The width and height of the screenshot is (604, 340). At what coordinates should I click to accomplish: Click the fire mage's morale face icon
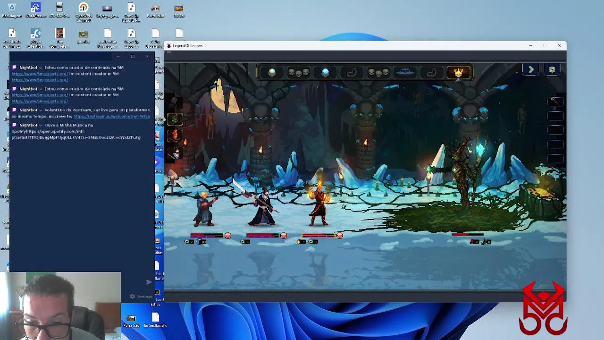(339, 235)
